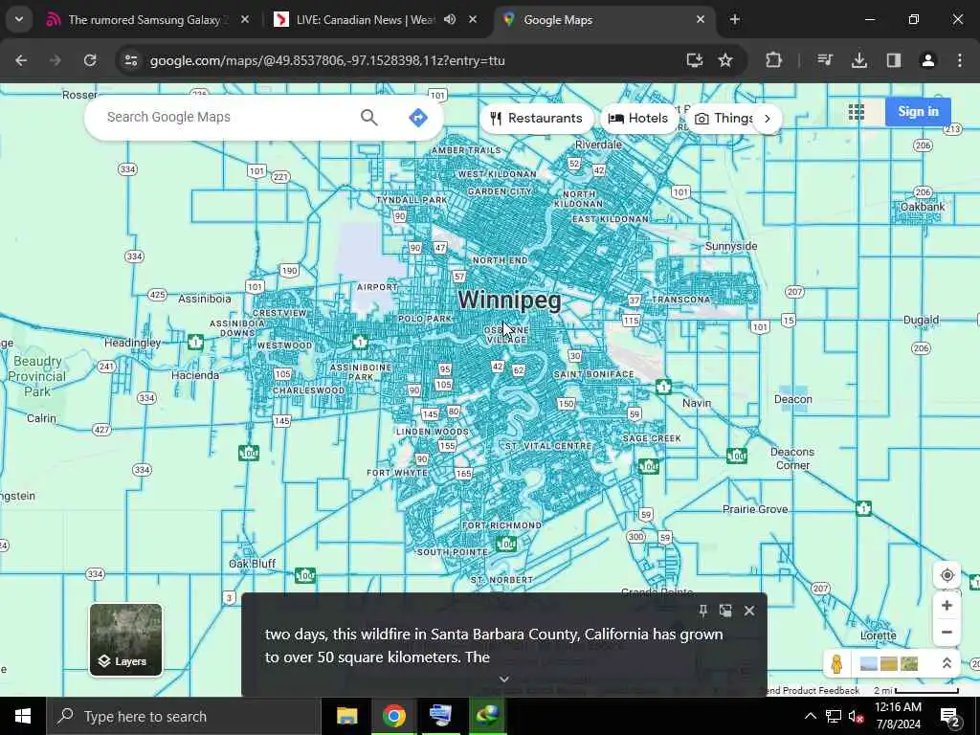980x735 pixels.
Task: Search using the magnifying glass icon
Action: pyautogui.click(x=368, y=117)
